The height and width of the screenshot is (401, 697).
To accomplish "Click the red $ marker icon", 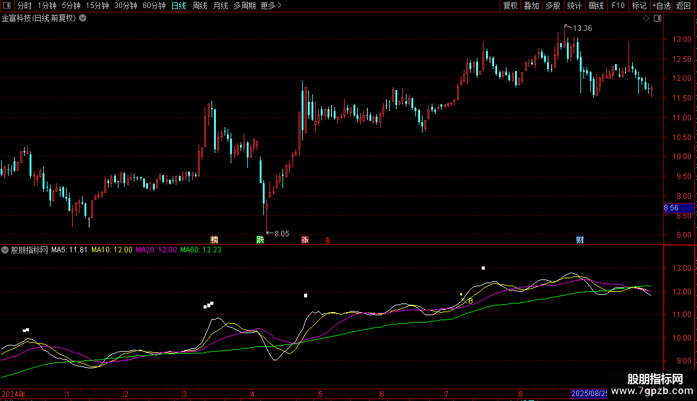I will coord(328,241).
